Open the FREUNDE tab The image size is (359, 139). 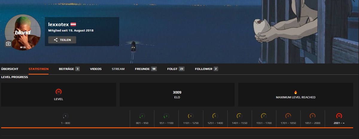pos(146,69)
